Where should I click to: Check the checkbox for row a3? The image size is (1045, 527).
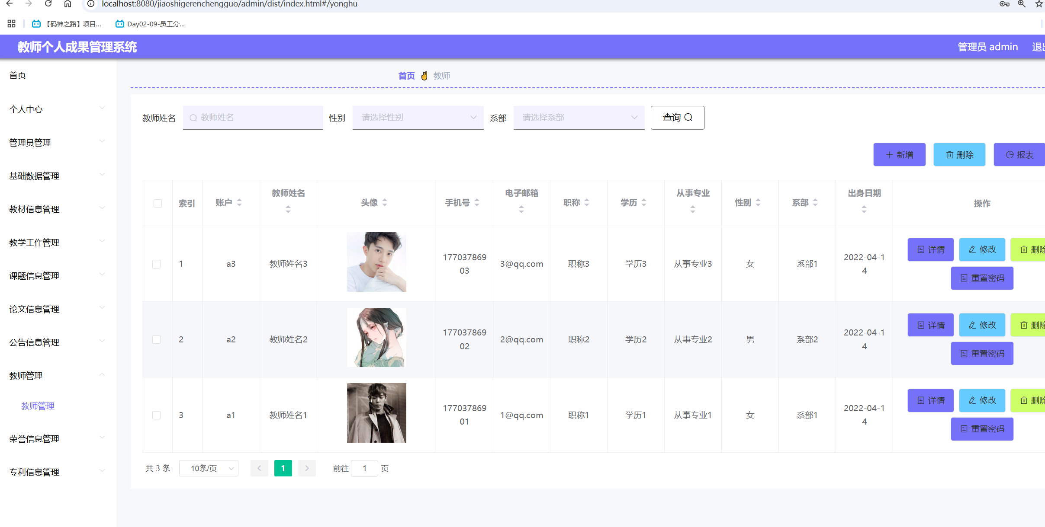coord(157,264)
